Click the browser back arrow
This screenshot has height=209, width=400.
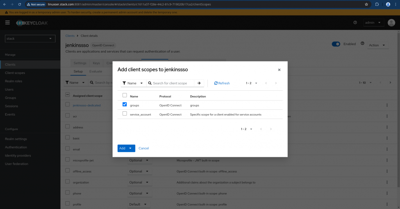tap(5, 4)
